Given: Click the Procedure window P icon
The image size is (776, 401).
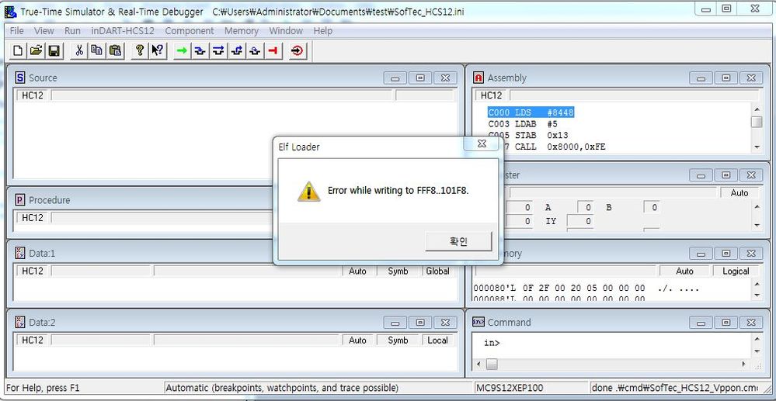Looking at the screenshot, I should pyautogui.click(x=19, y=200).
